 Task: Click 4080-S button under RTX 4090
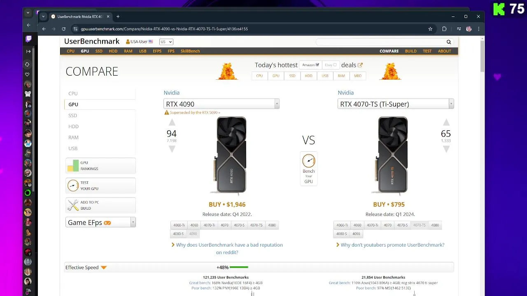tap(178, 234)
